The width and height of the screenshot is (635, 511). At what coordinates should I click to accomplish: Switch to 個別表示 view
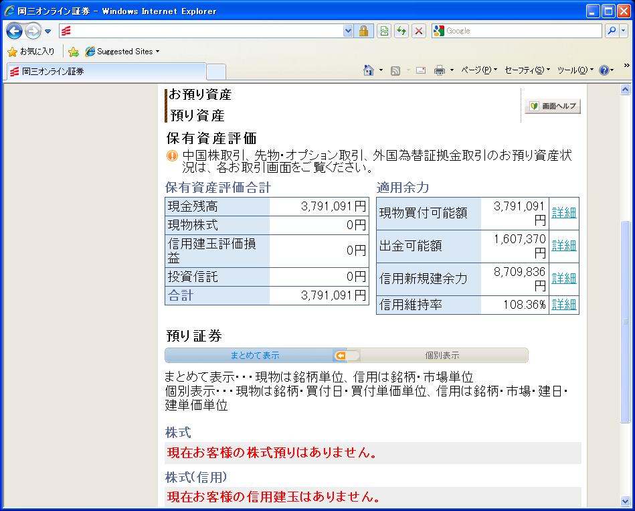[x=442, y=355]
